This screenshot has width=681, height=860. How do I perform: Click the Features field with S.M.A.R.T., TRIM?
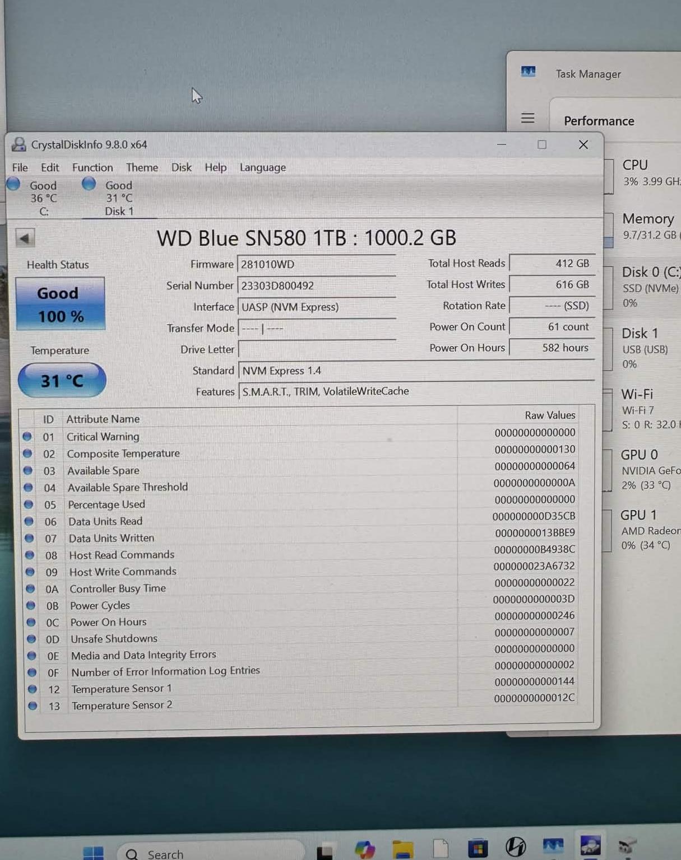(x=416, y=391)
